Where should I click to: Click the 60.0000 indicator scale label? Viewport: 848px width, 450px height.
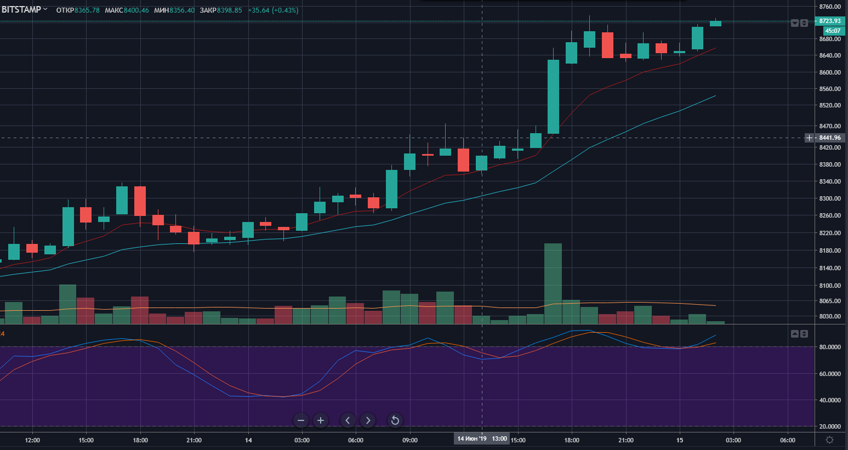[830, 374]
